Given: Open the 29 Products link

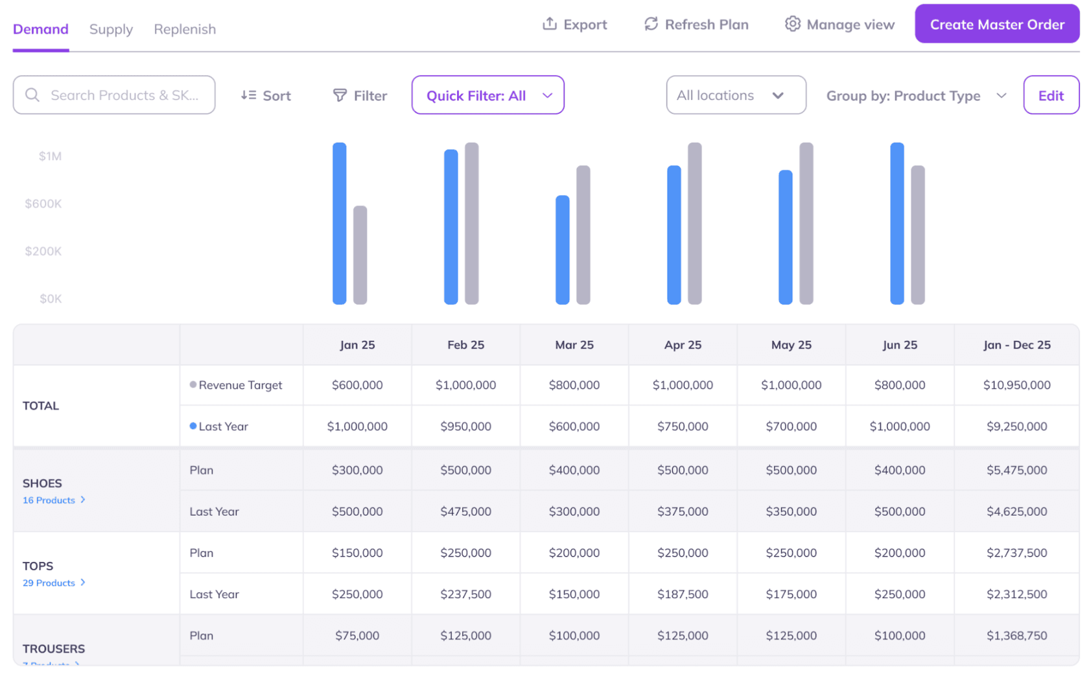Looking at the screenshot, I should point(49,583).
